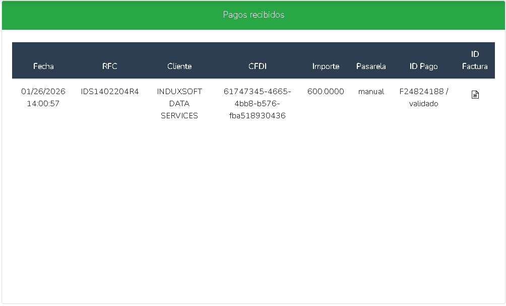Sort the table by CFDI header
Viewport: 506px width, 306px height.
click(x=257, y=66)
